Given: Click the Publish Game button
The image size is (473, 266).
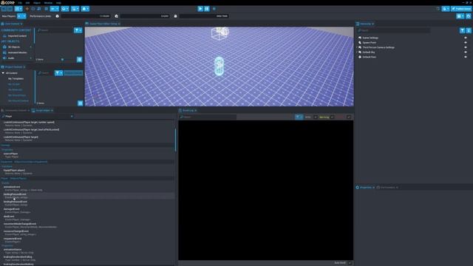Looking at the screenshot, I should (461, 9).
